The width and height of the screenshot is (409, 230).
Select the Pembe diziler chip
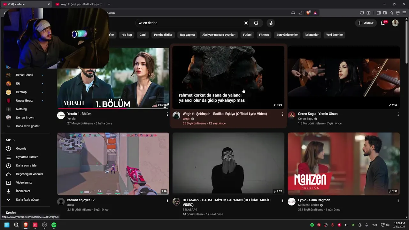pos(163,35)
